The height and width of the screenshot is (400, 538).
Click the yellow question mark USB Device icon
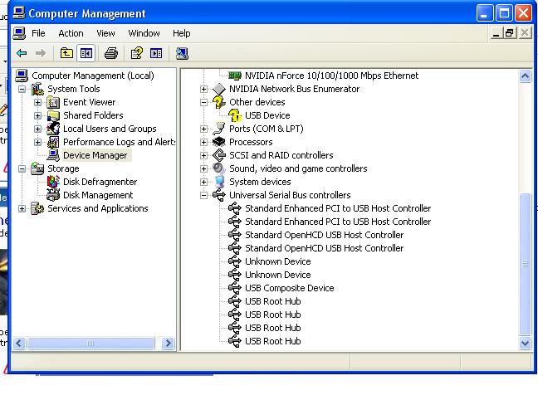(235, 115)
